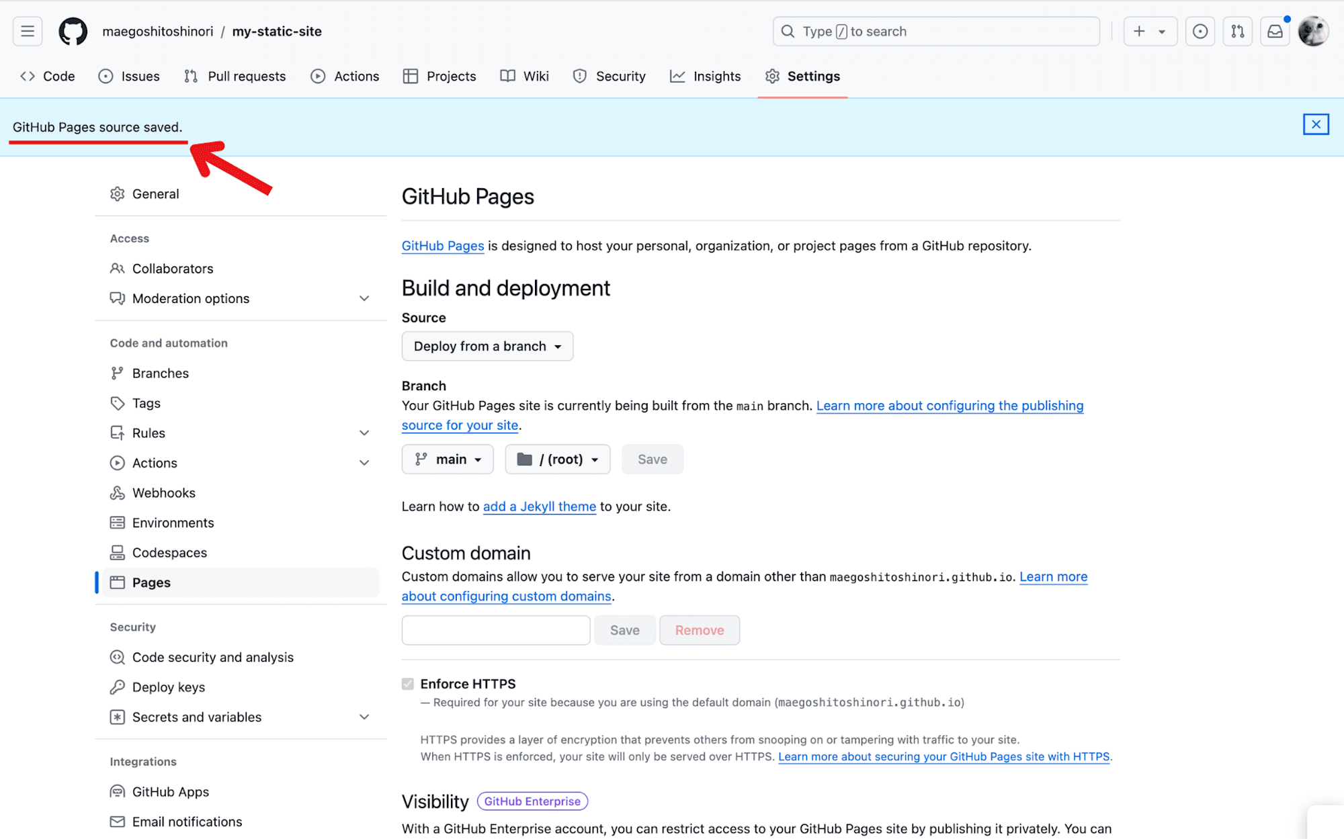Toggle the Enforce HTTPS checkbox

coord(408,684)
